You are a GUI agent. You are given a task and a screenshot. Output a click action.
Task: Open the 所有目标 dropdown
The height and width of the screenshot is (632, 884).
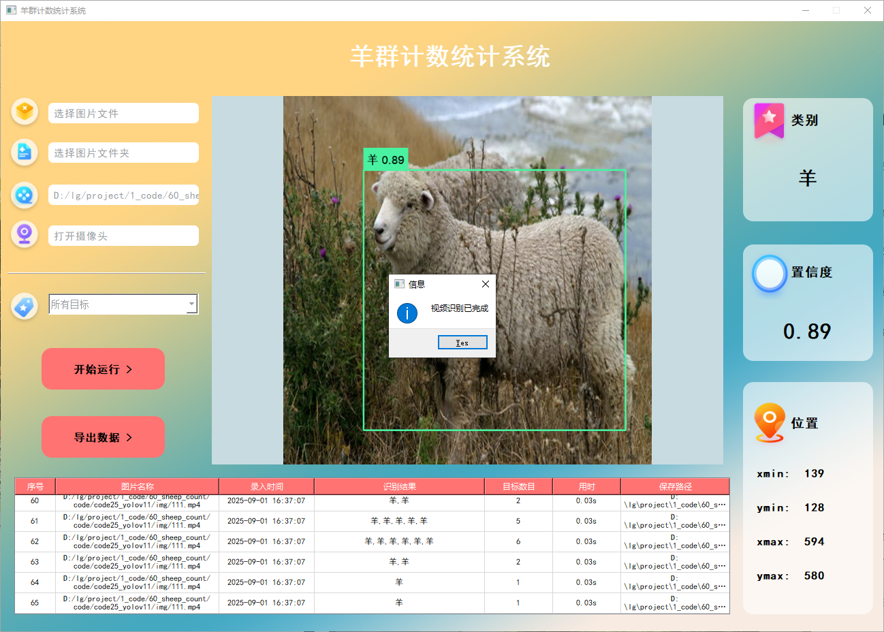(123, 304)
